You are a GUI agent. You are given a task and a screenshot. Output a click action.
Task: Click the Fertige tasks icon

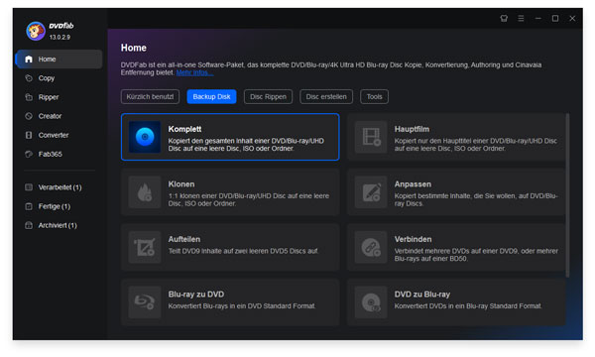pyautogui.click(x=29, y=206)
